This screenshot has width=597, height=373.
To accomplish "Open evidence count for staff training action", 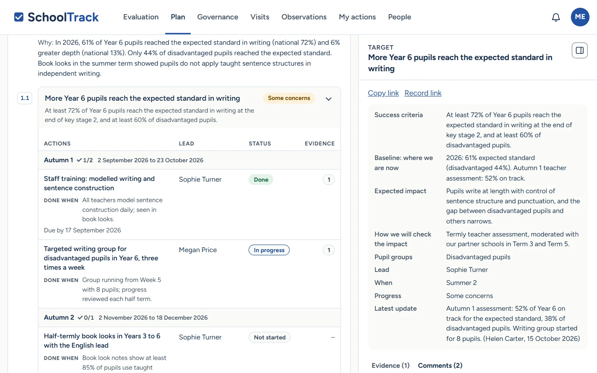I will 329,180.
